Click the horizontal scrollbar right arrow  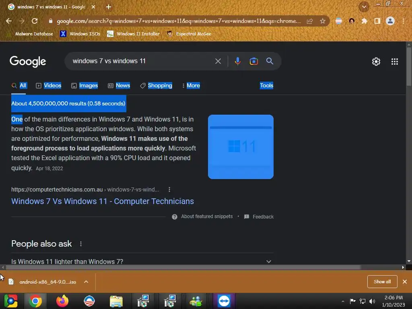coord(403,268)
